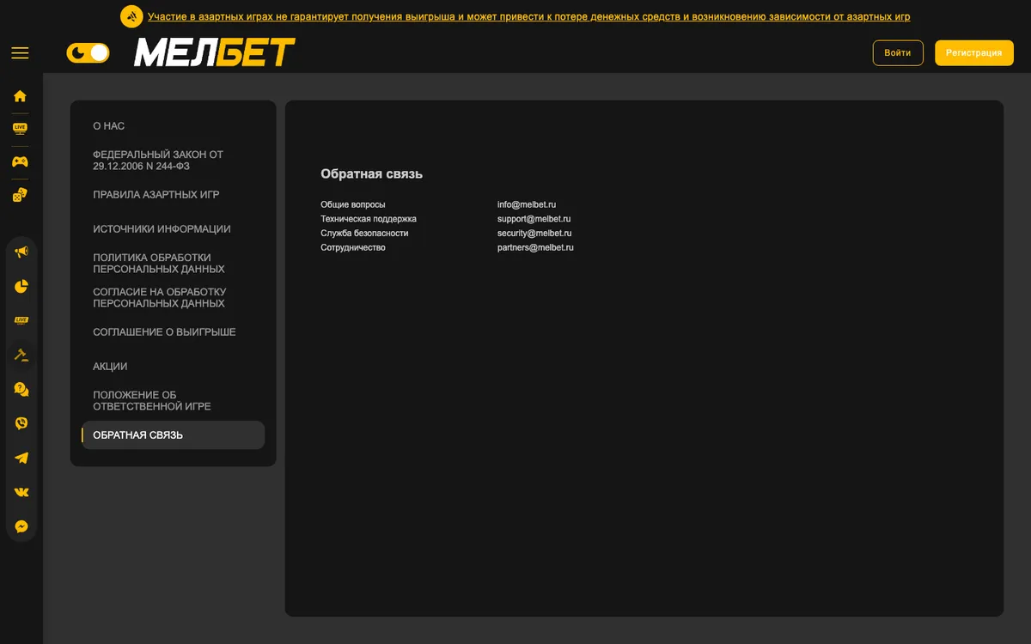Open the VK social page icon

[21, 492]
